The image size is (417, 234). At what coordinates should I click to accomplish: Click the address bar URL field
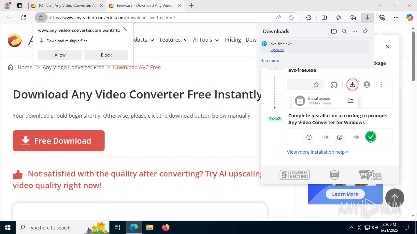point(160,18)
